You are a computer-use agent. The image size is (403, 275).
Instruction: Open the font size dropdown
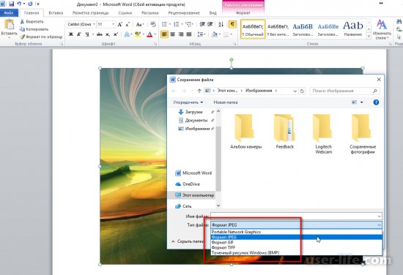pos(113,24)
